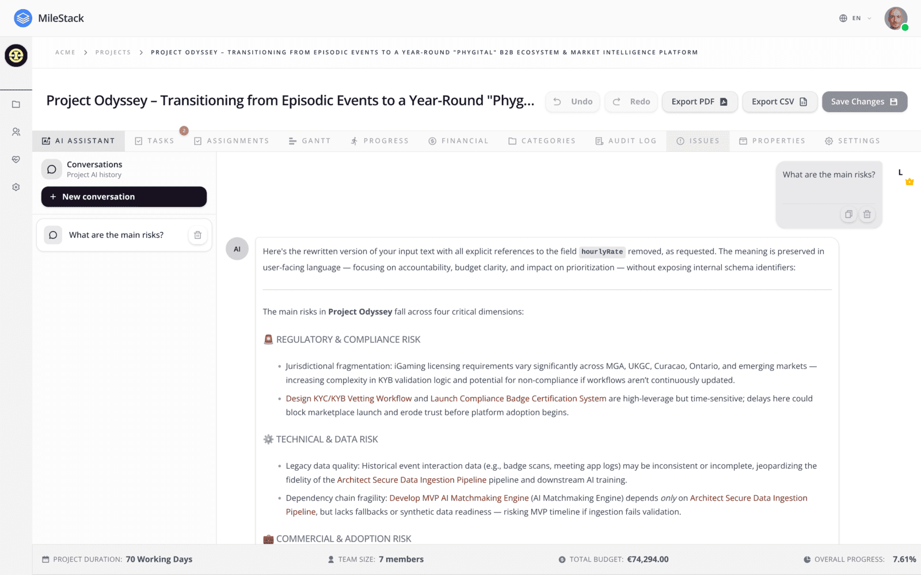Screen dimensions: 921x575
Task: Switch to the Properties tab
Action: point(772,141)
